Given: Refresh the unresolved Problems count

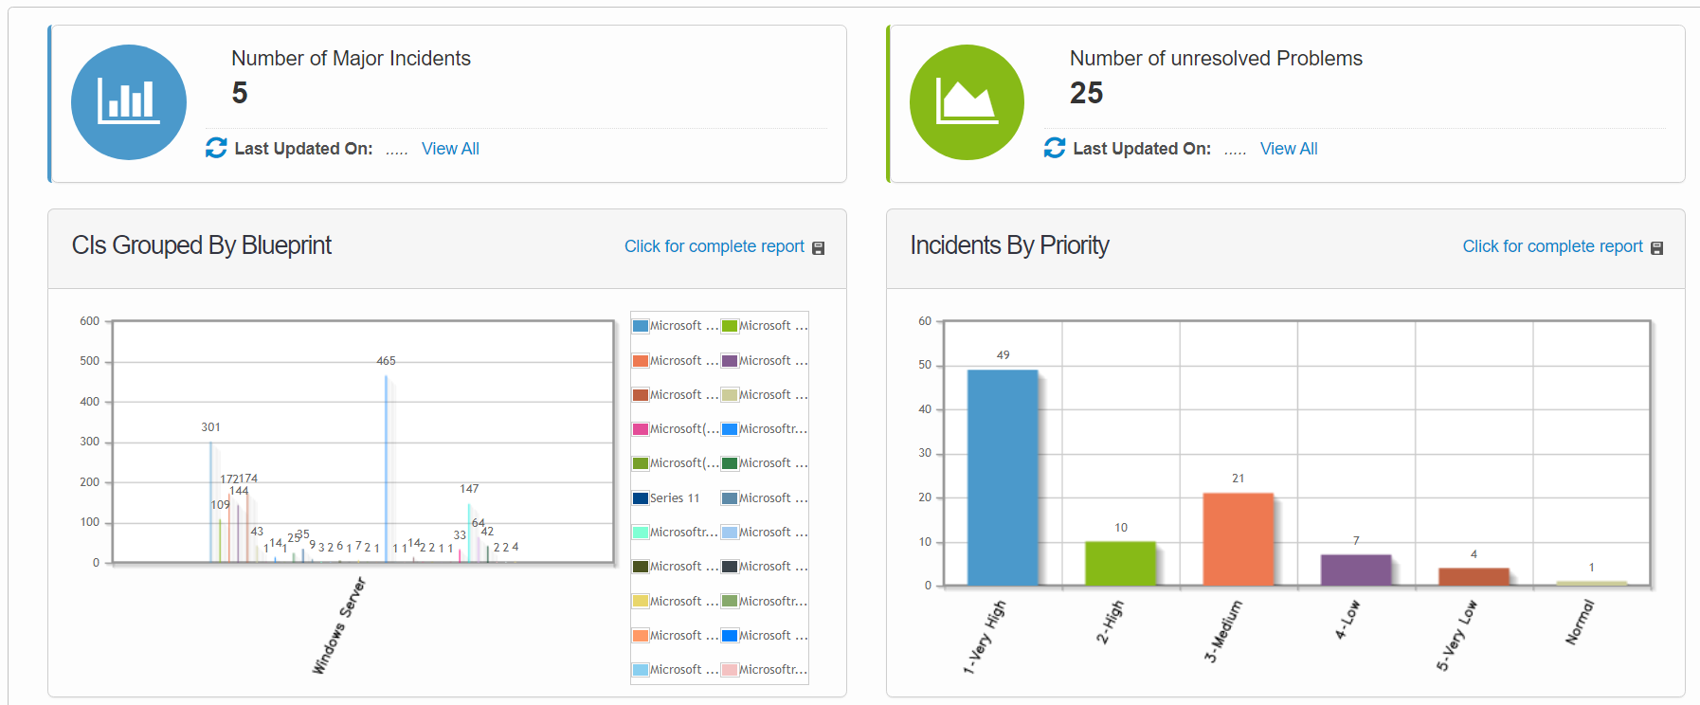Looking at the screenshot, I should point(1055,148).
